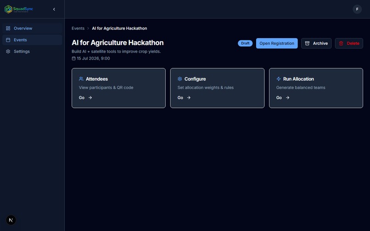Click the event description about crop yields
Screen dimensions: 370x231
point(116,51)
